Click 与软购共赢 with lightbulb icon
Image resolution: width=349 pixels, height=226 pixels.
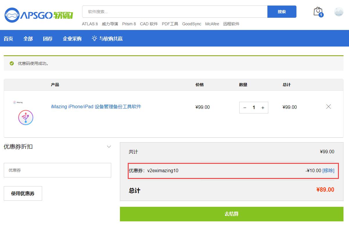(x=107, y=39)
